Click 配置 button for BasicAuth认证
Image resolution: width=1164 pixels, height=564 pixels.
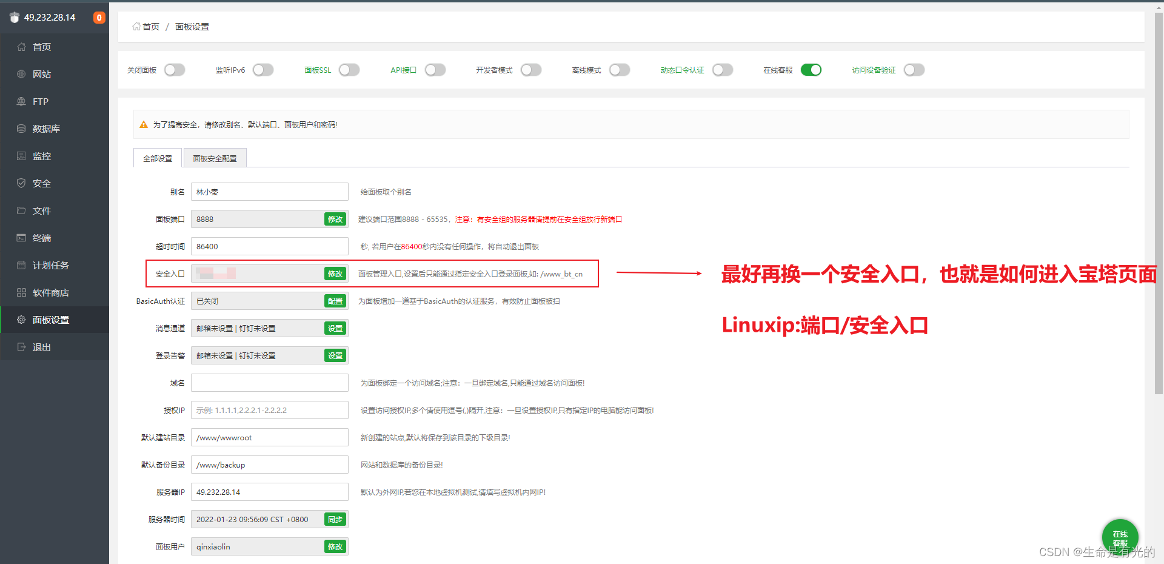pyautogui.click(x=335, y=301)
